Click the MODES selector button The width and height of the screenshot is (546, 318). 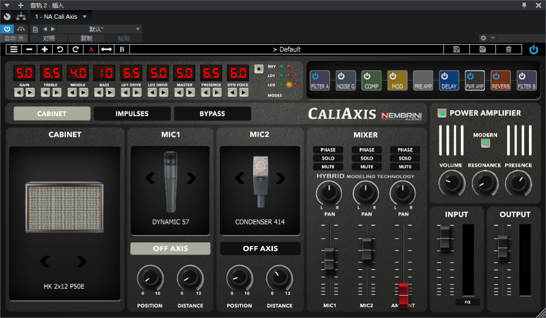point(259,69)
